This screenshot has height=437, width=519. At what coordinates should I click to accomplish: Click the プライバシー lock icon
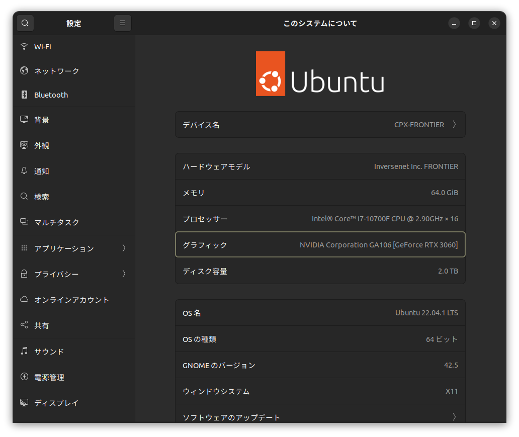[24, 274]
